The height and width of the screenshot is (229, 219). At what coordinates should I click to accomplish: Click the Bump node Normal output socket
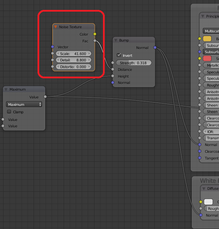[155, 48]
